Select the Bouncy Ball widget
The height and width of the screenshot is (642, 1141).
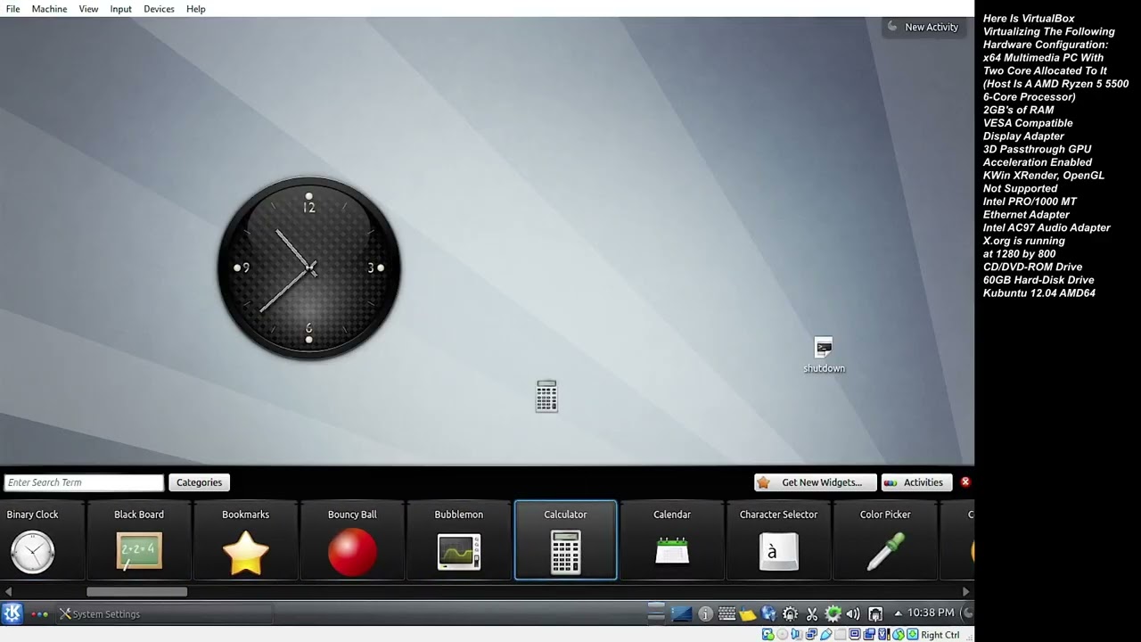coord(352,541)
